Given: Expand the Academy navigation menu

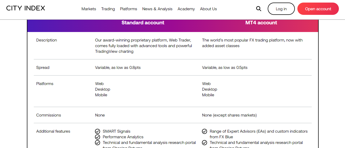Looking at the screenshot, I should [x=186, y=9].
